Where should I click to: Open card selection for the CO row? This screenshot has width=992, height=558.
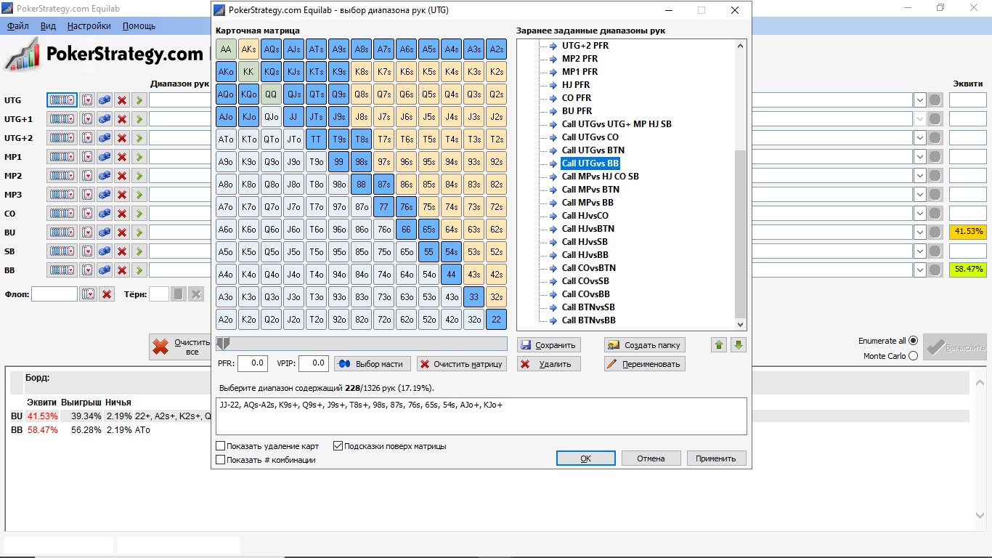coord(87,213)
